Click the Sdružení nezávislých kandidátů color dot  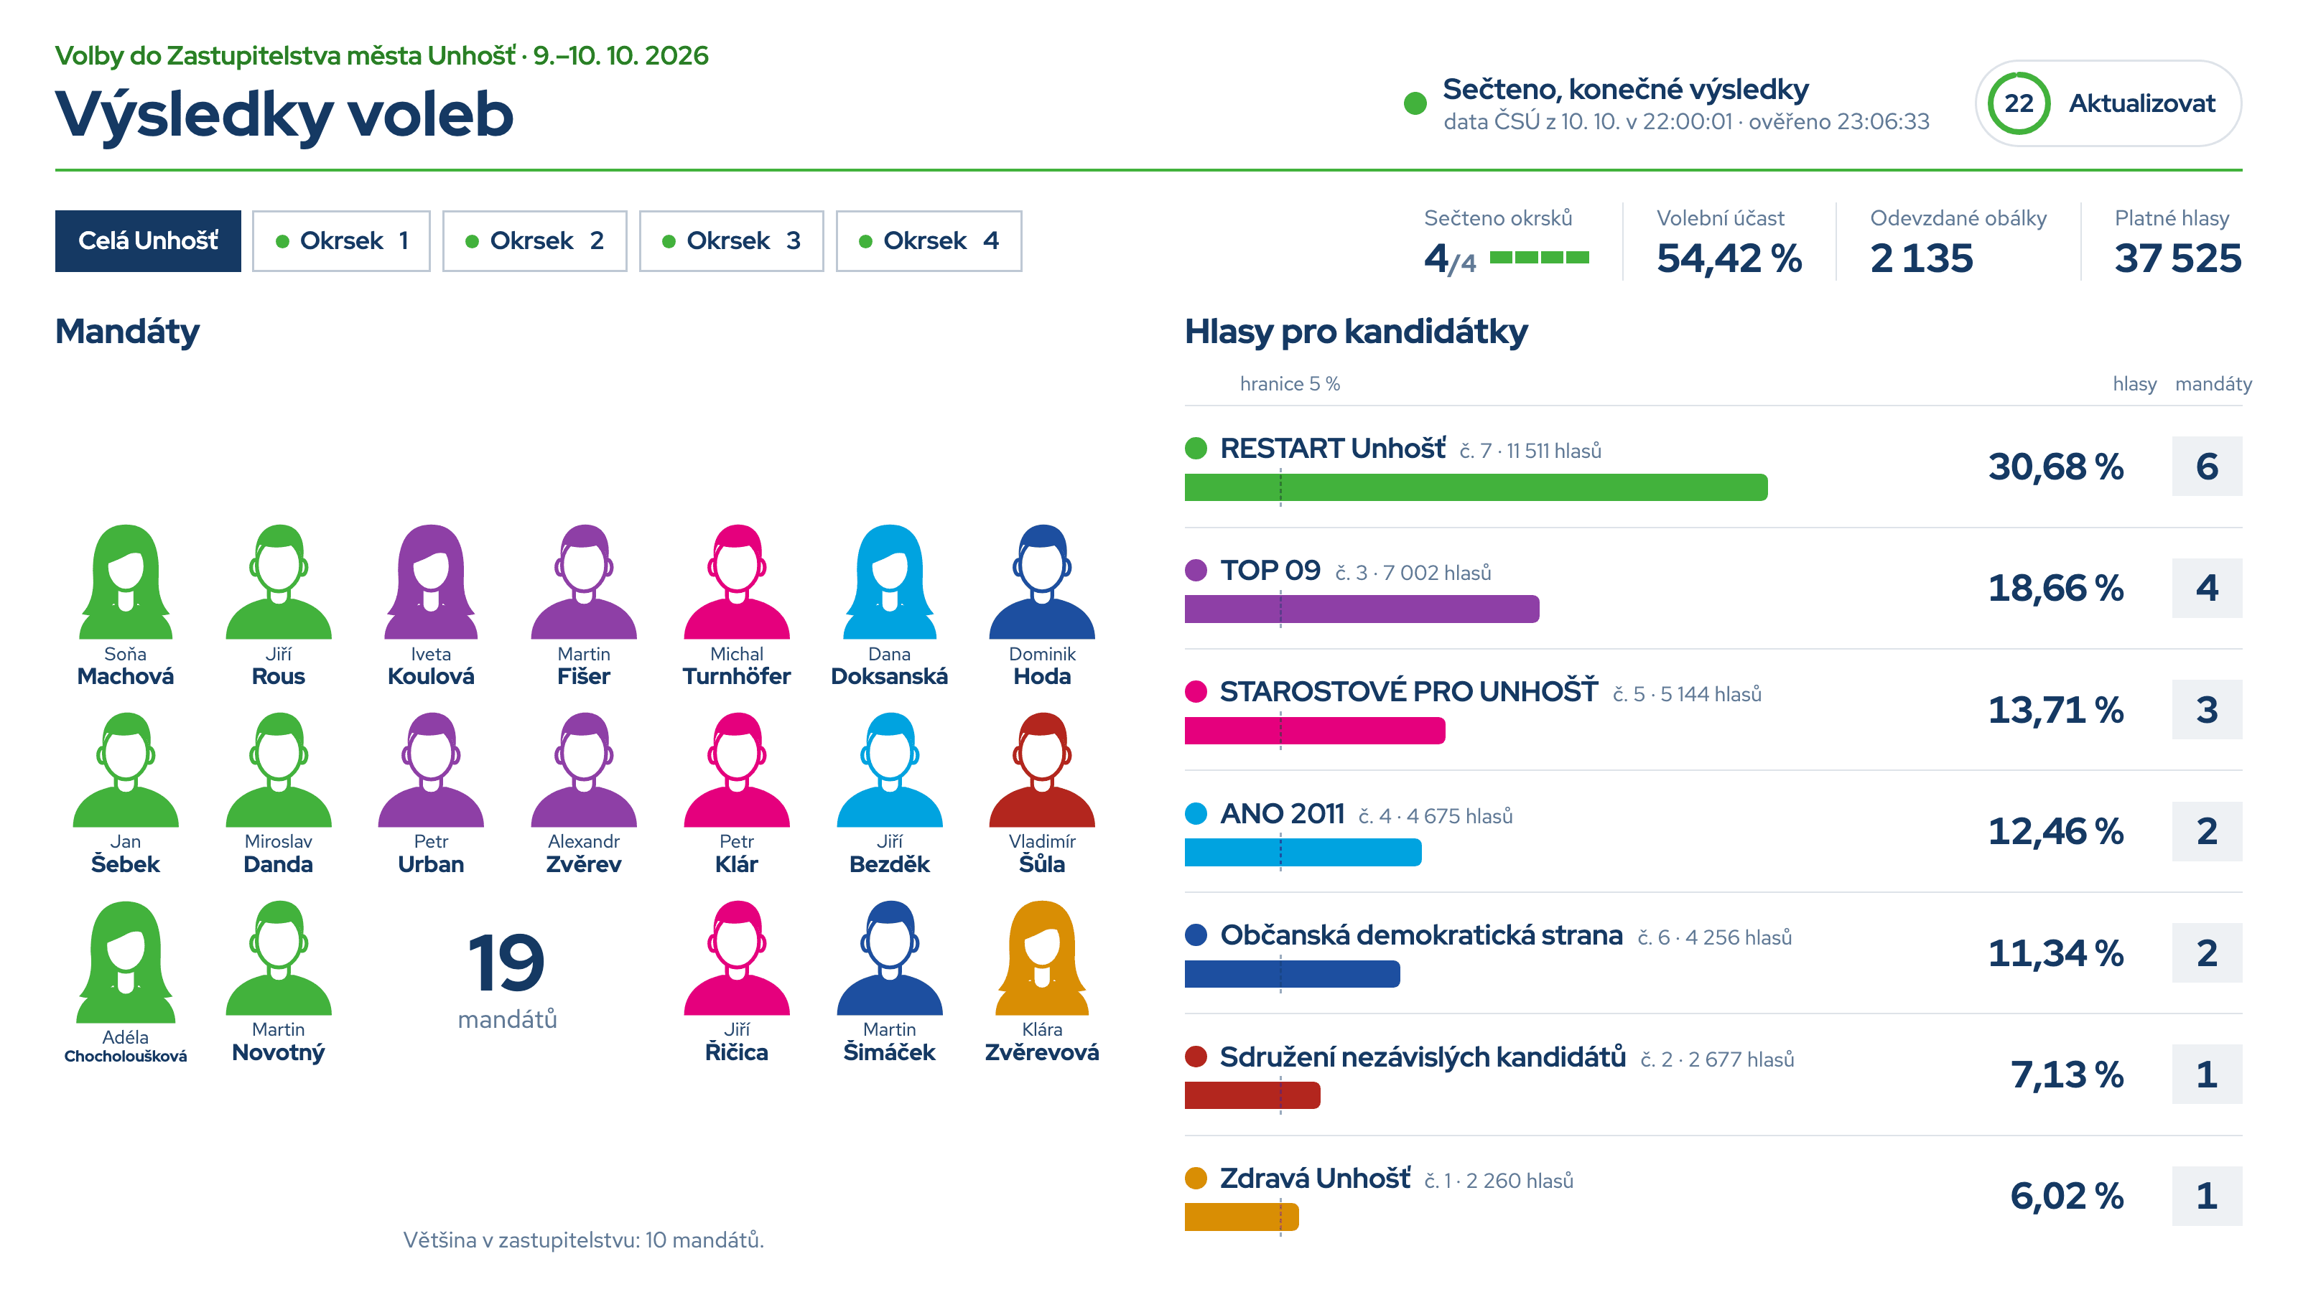1196,1057
